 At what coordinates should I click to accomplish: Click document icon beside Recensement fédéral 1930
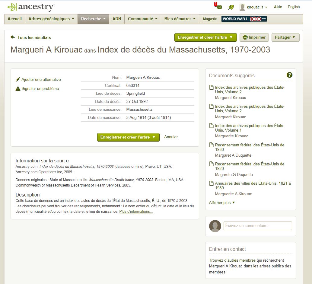coord(211,145)
